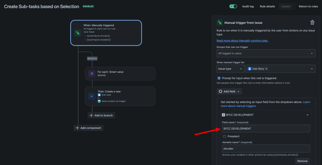Viewport: 322px width, 165px height.
Task: Toggle the rule enabled switch
Action: (x=233, y=6)
